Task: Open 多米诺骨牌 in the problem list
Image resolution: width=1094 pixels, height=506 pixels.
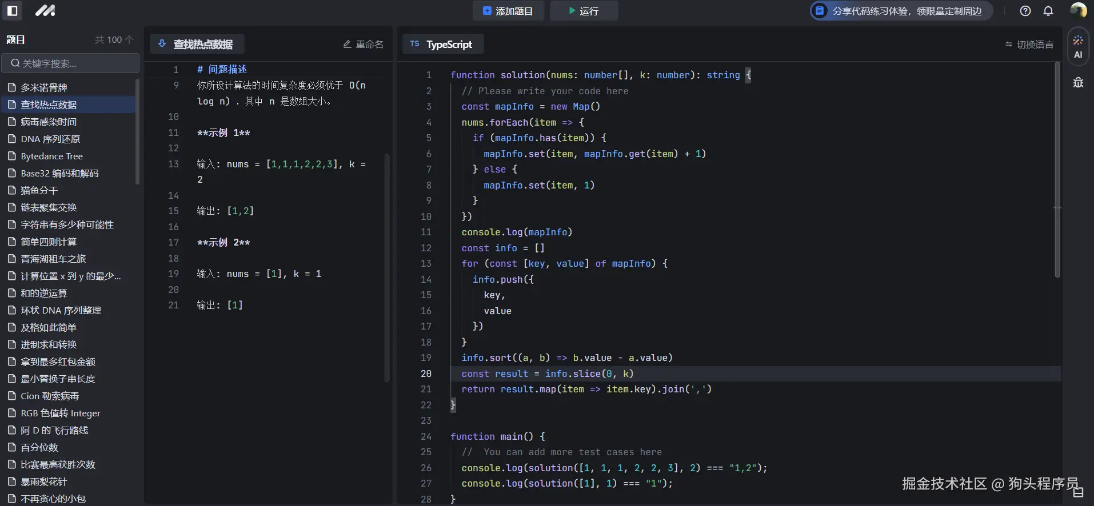Action: 44,87
